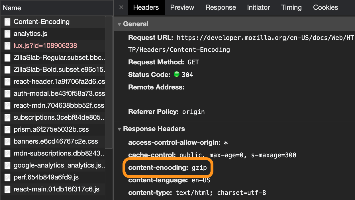Click the ZillaSlab-Regular font file icon

click(x=7, y=58)
